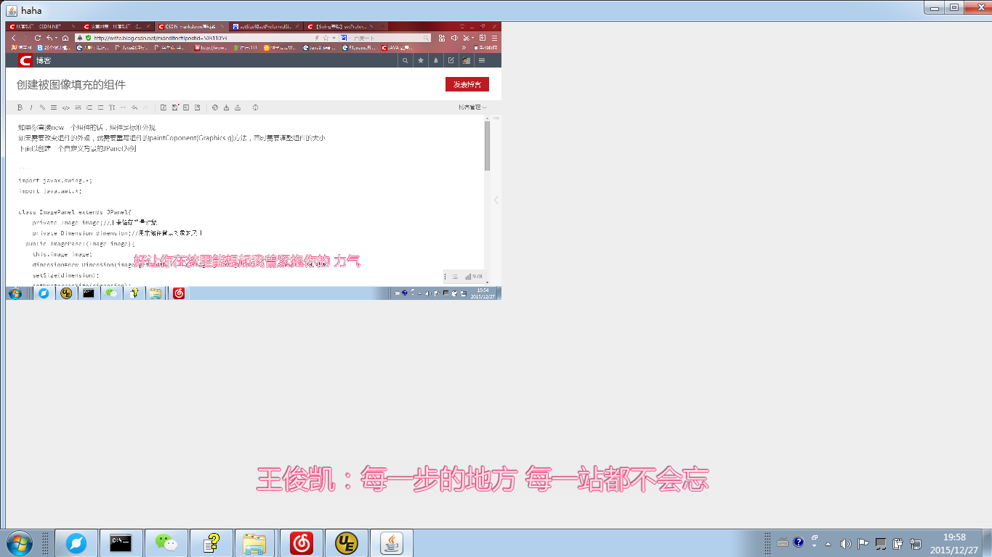Click the red publish blog button
The image size is (992, 557).
pyautogui.click(x=467, y=84)
